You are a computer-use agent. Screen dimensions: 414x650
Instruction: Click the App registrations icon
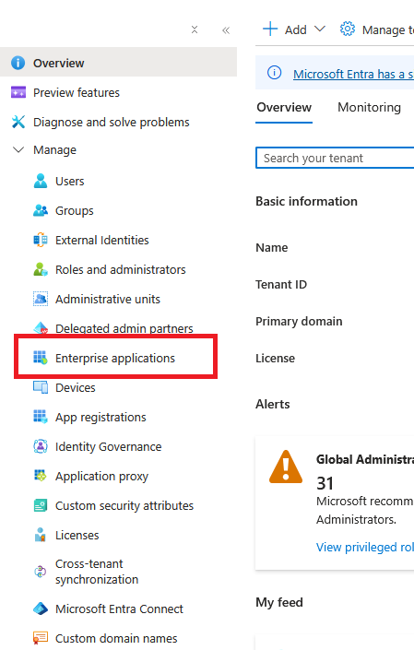(41, 417)
